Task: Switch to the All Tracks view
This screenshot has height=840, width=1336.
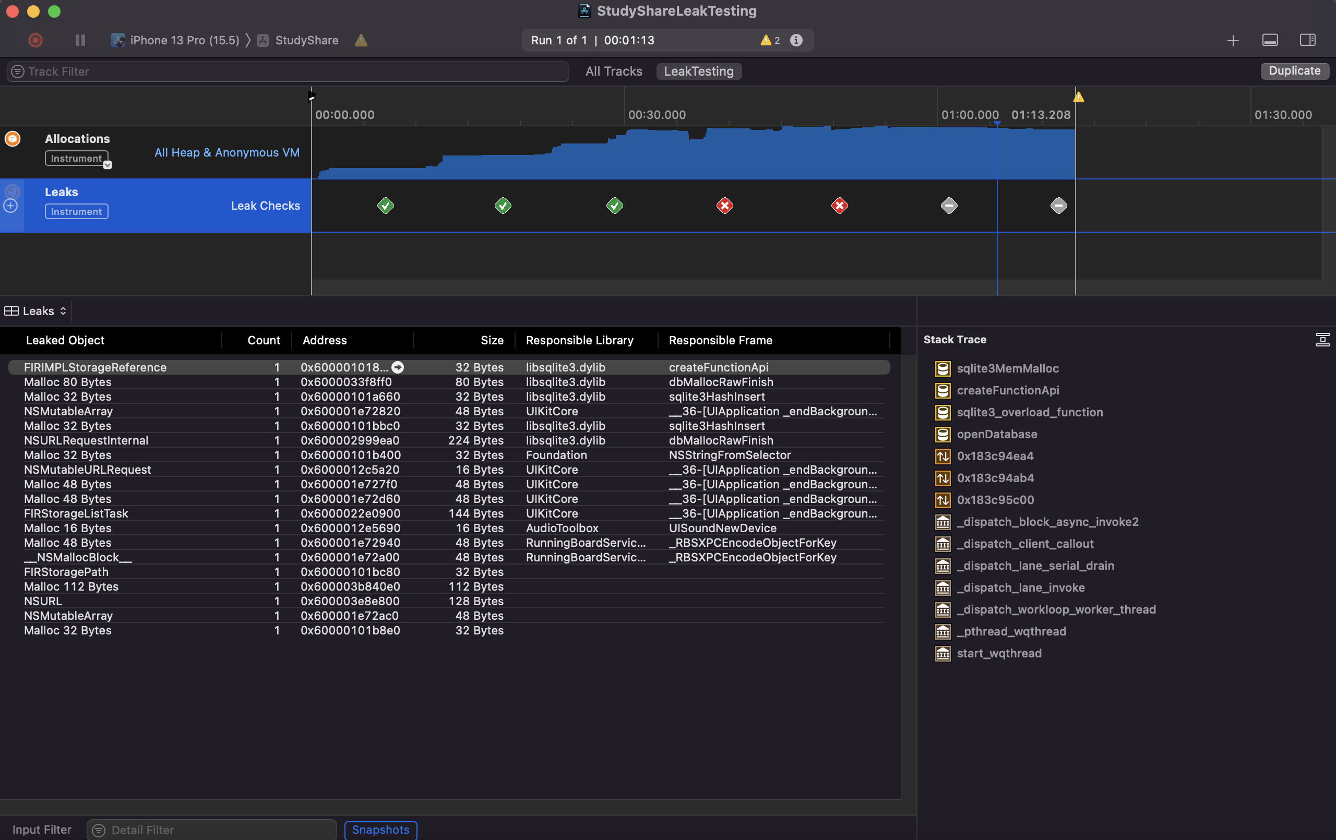Action: click(614, 71)
